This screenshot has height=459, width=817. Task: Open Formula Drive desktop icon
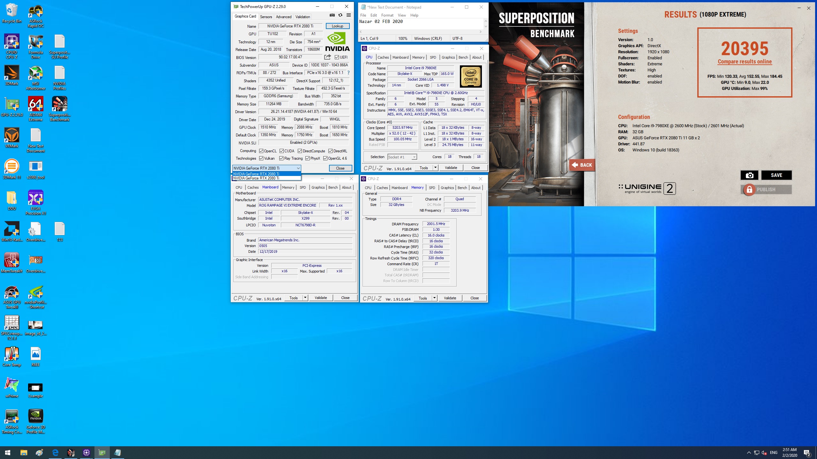click(36, 46)
